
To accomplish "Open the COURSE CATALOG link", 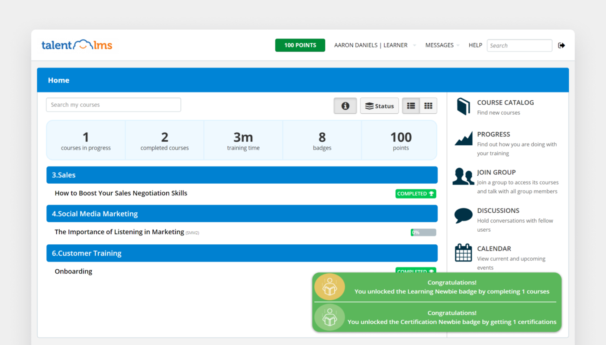I will click(505, 102).
